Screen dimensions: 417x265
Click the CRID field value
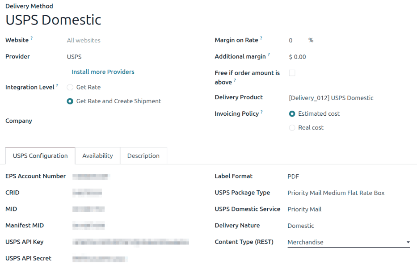pyautogui.click(x=87, y=193)
